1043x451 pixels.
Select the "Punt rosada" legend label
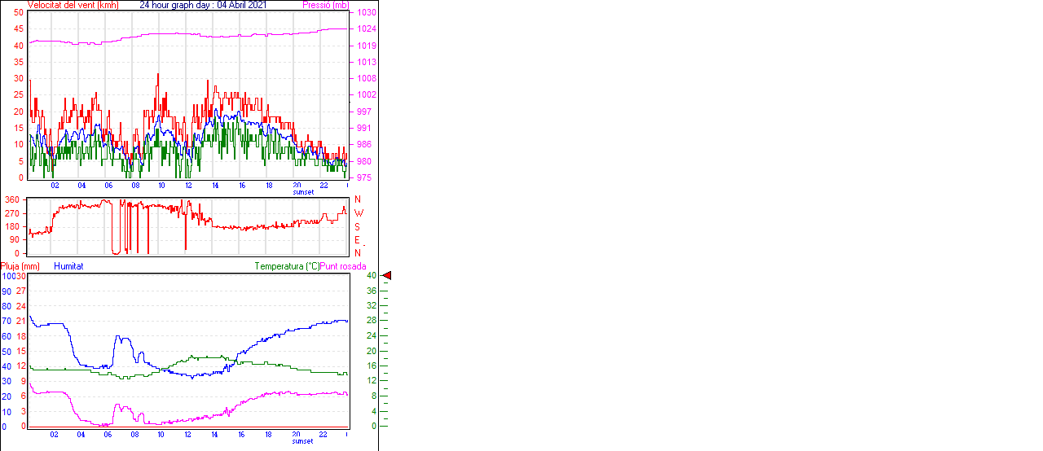[343, 266]
